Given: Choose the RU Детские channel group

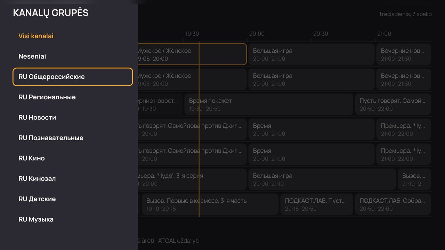Looking at the screenshot, I should coord(73,199).
